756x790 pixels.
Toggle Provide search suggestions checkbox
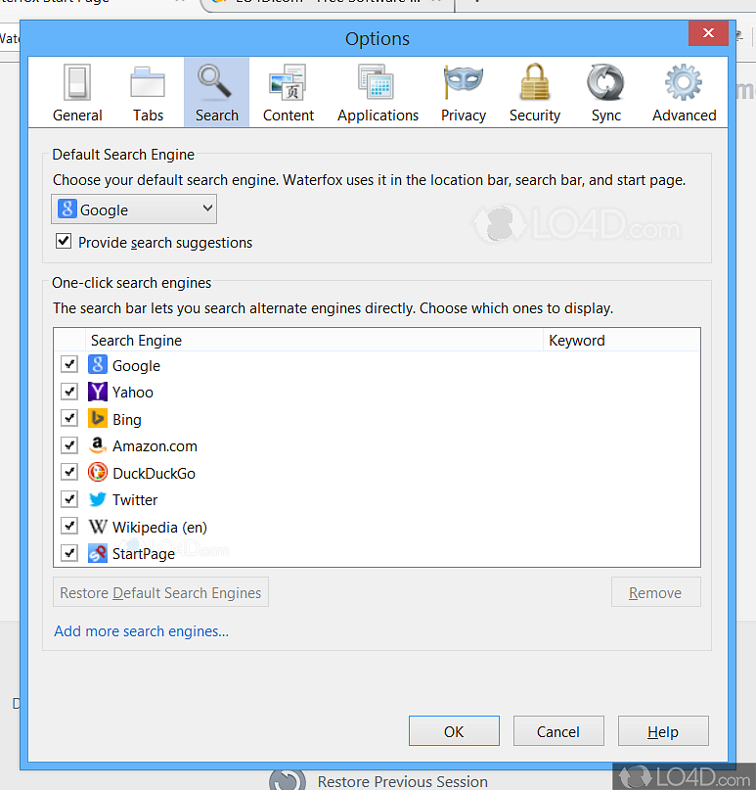[64, 241]
